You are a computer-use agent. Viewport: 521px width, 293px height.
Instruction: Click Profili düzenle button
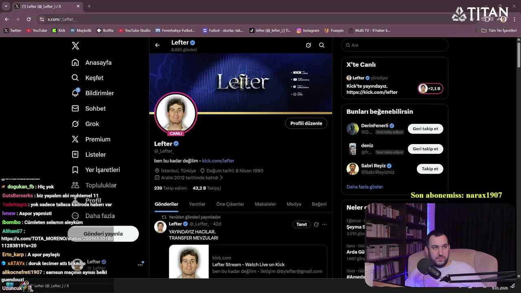coord(306,123)
